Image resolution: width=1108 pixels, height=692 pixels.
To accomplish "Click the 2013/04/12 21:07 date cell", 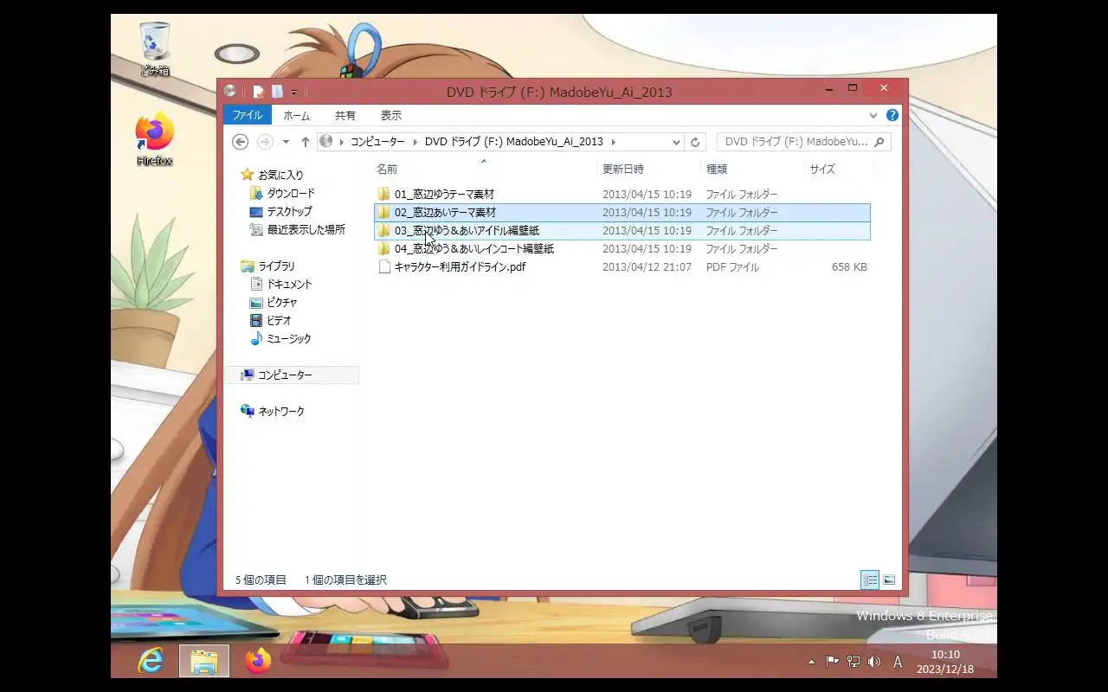I will click(647, 267).
